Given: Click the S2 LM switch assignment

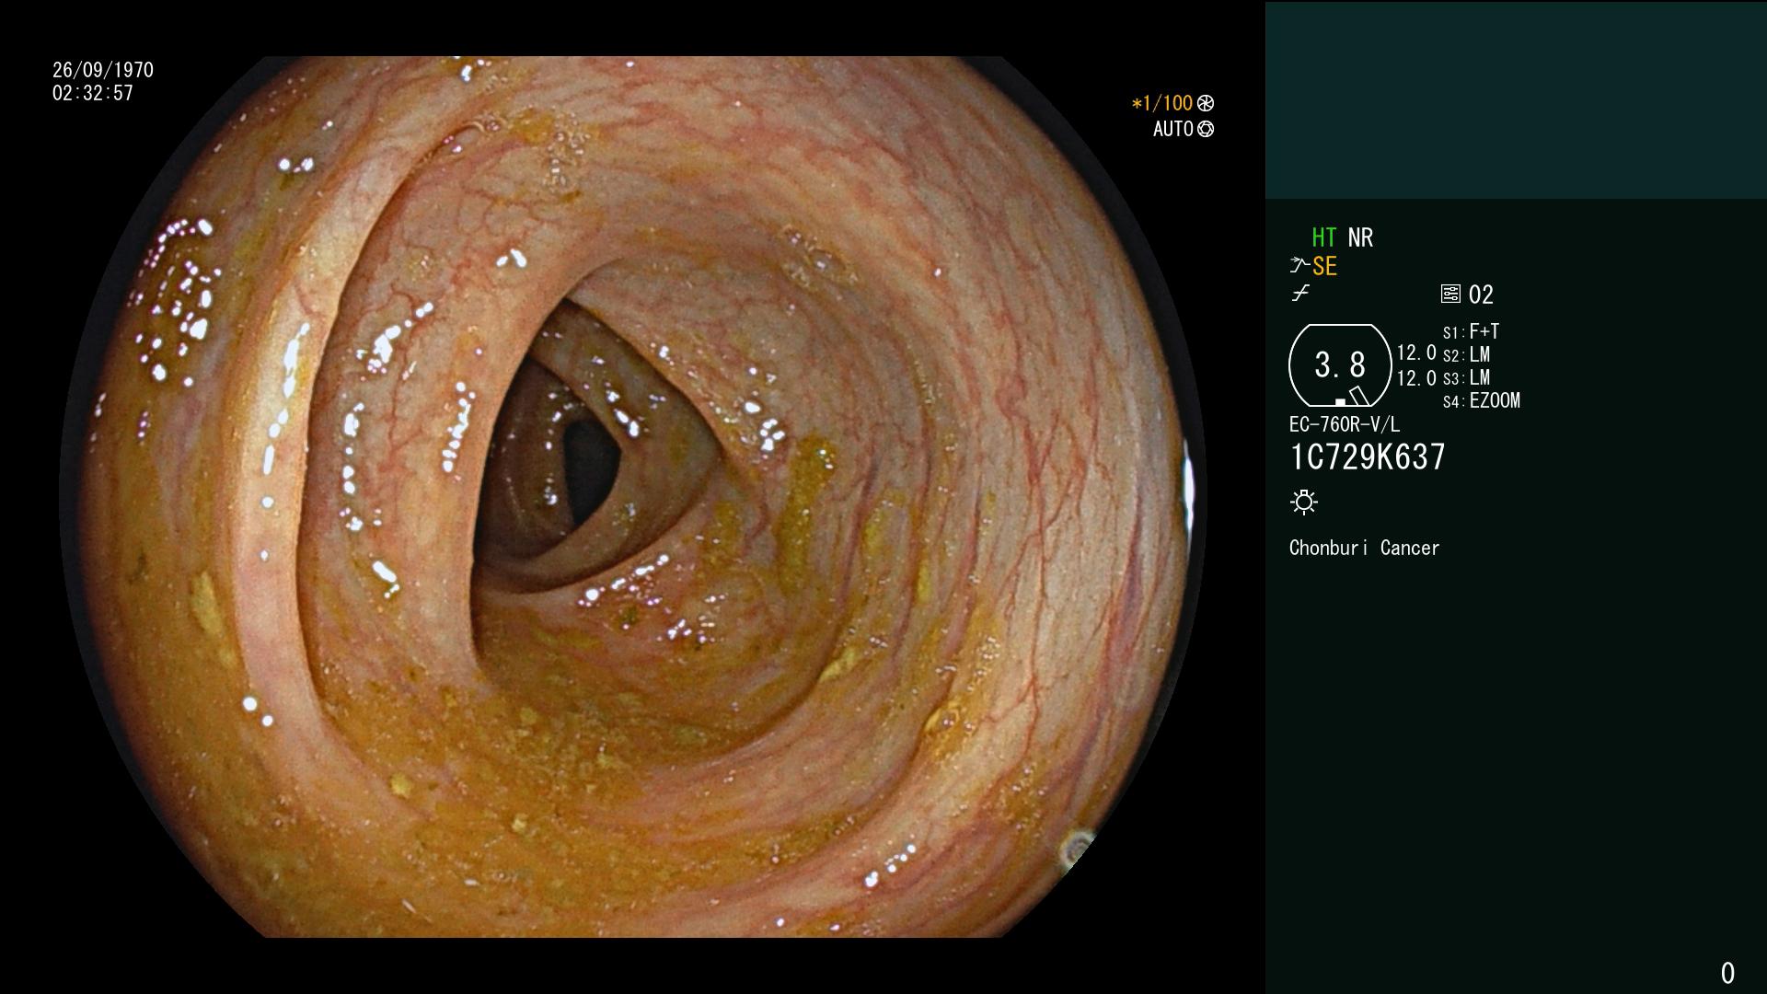Looking at the screenshot, I should pos(1466,354).
